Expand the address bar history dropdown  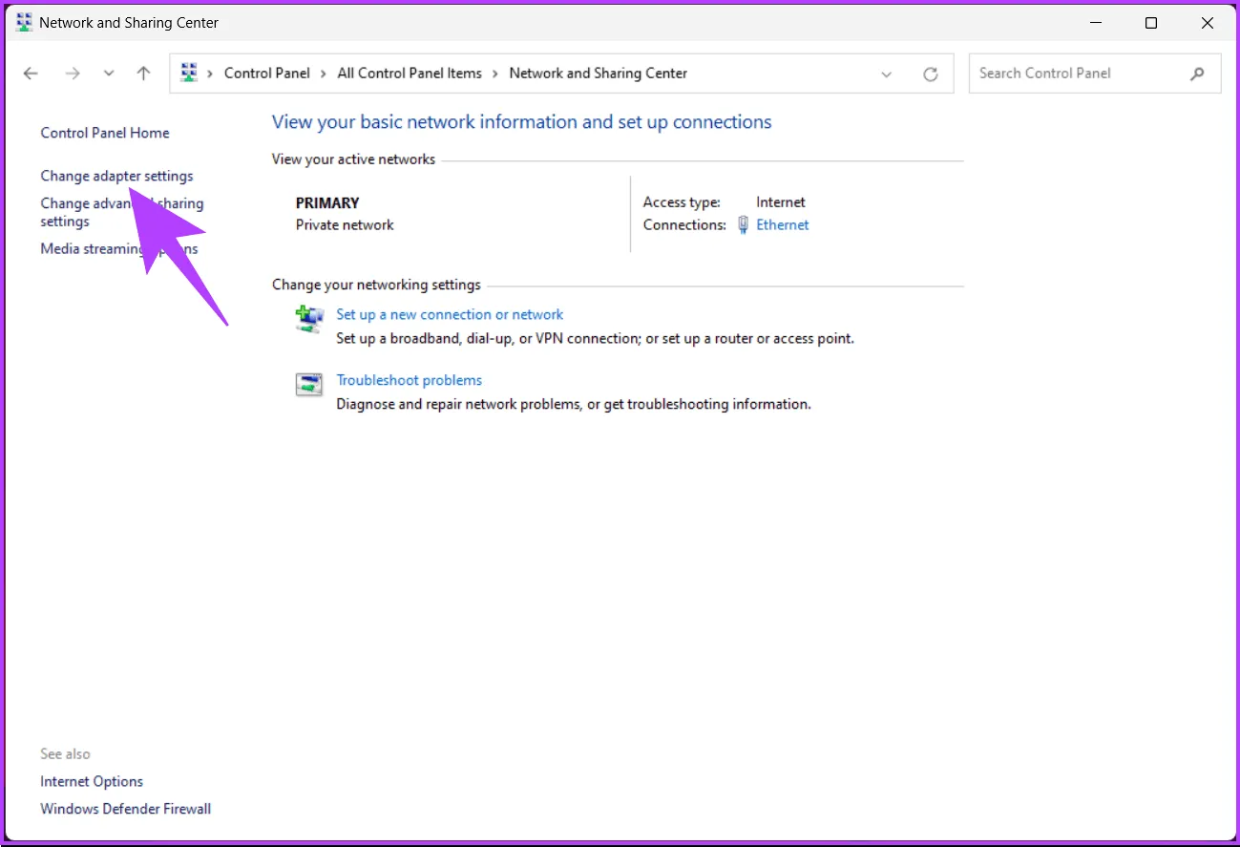(x=887, y=74)
